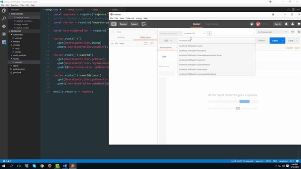Image resolution: width=301 pixels, height=169 pixels.
Task: Click the environment quick look eye icon
Action: (293, 32)
